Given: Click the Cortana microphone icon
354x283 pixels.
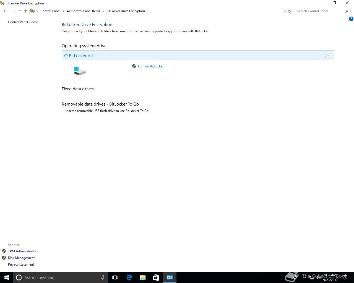Looking at the screenshot, I should [103, 277].
